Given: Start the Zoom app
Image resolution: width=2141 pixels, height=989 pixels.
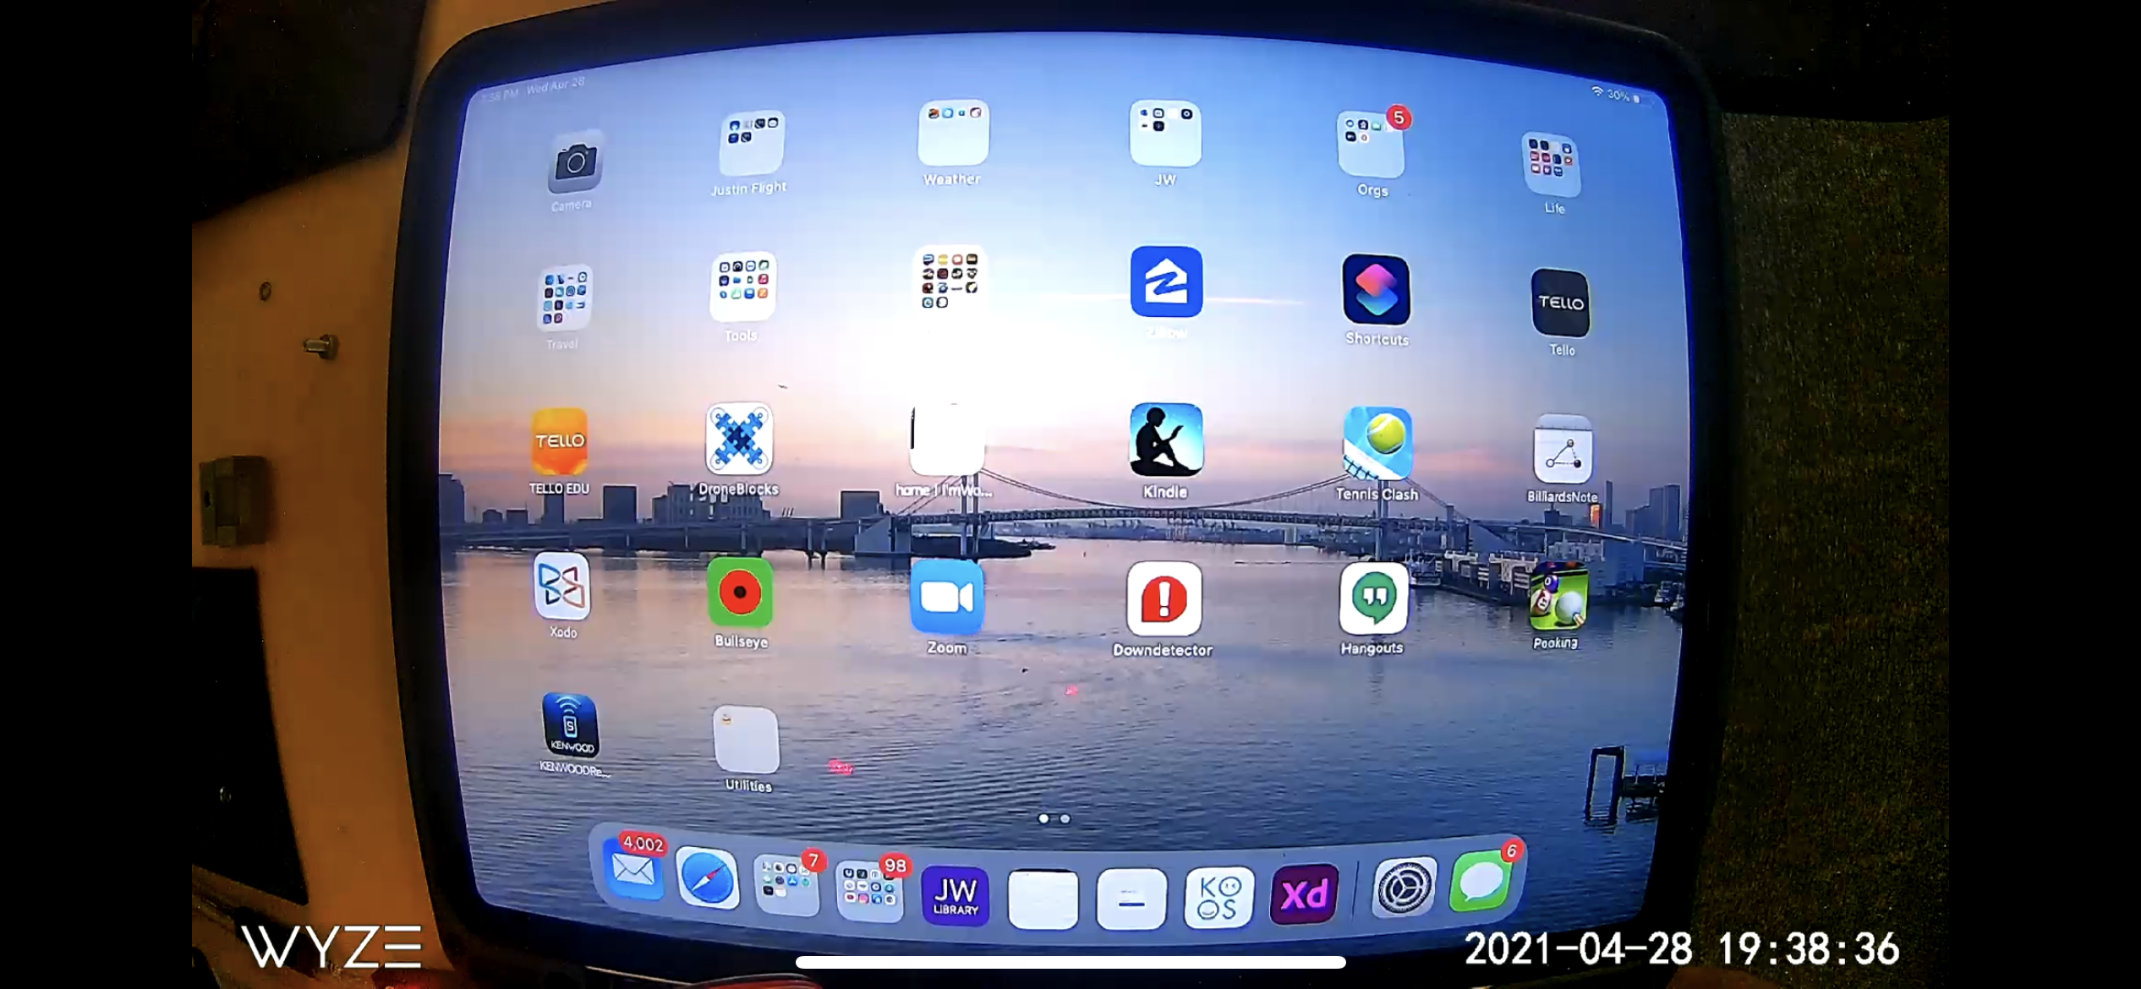Looking at the screenshot, I should [x=947, y=597].
